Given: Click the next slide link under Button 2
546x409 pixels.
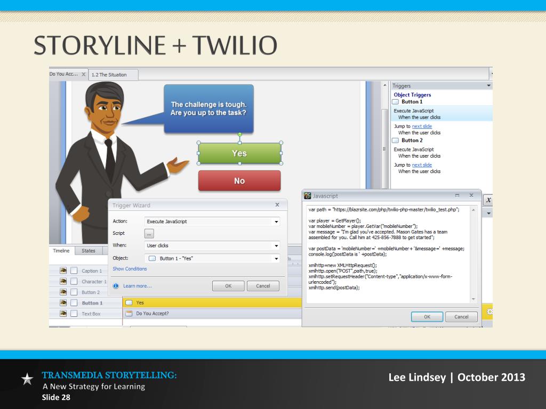Looking at the screenshot, I should pos(422,165).
